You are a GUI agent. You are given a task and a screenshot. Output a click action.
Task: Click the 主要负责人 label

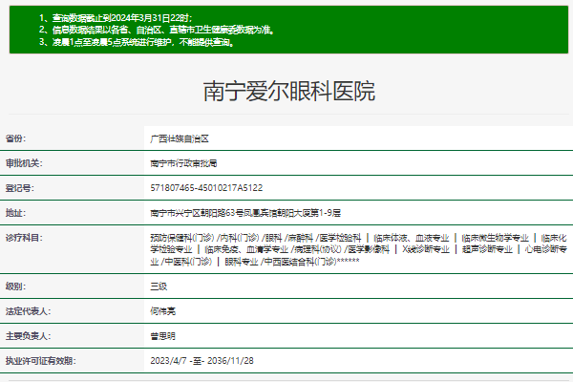point(28,336)
